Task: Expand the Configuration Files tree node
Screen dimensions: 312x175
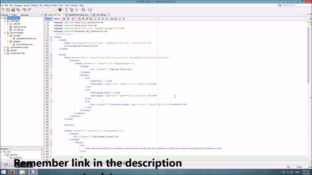Action: pos(5,53)
